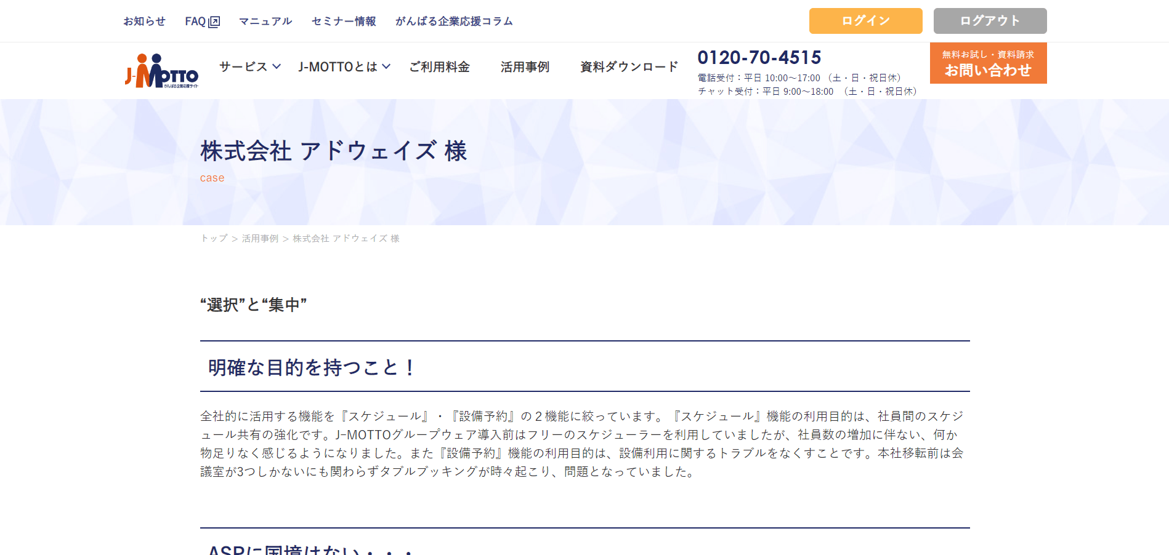Open セミナー情報 link
1169x555 pixels.
344,22
